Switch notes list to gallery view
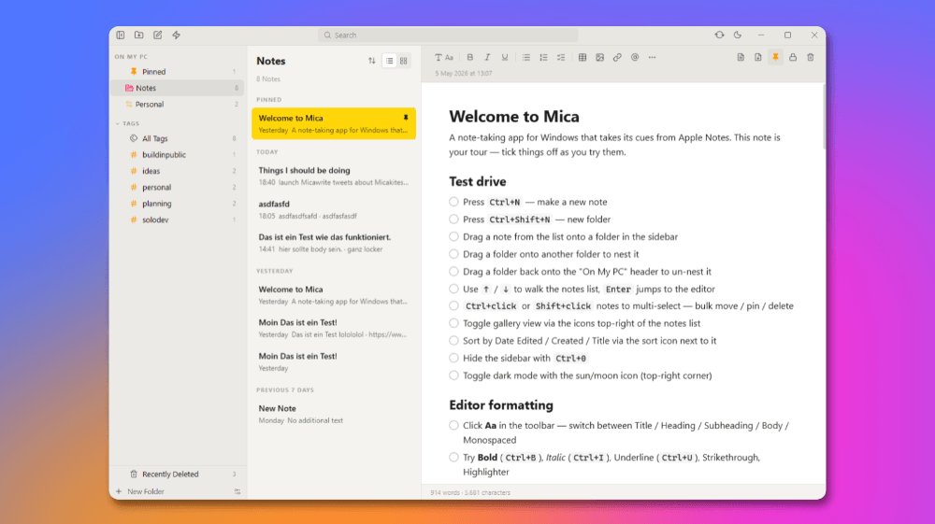 click(404, 61)
